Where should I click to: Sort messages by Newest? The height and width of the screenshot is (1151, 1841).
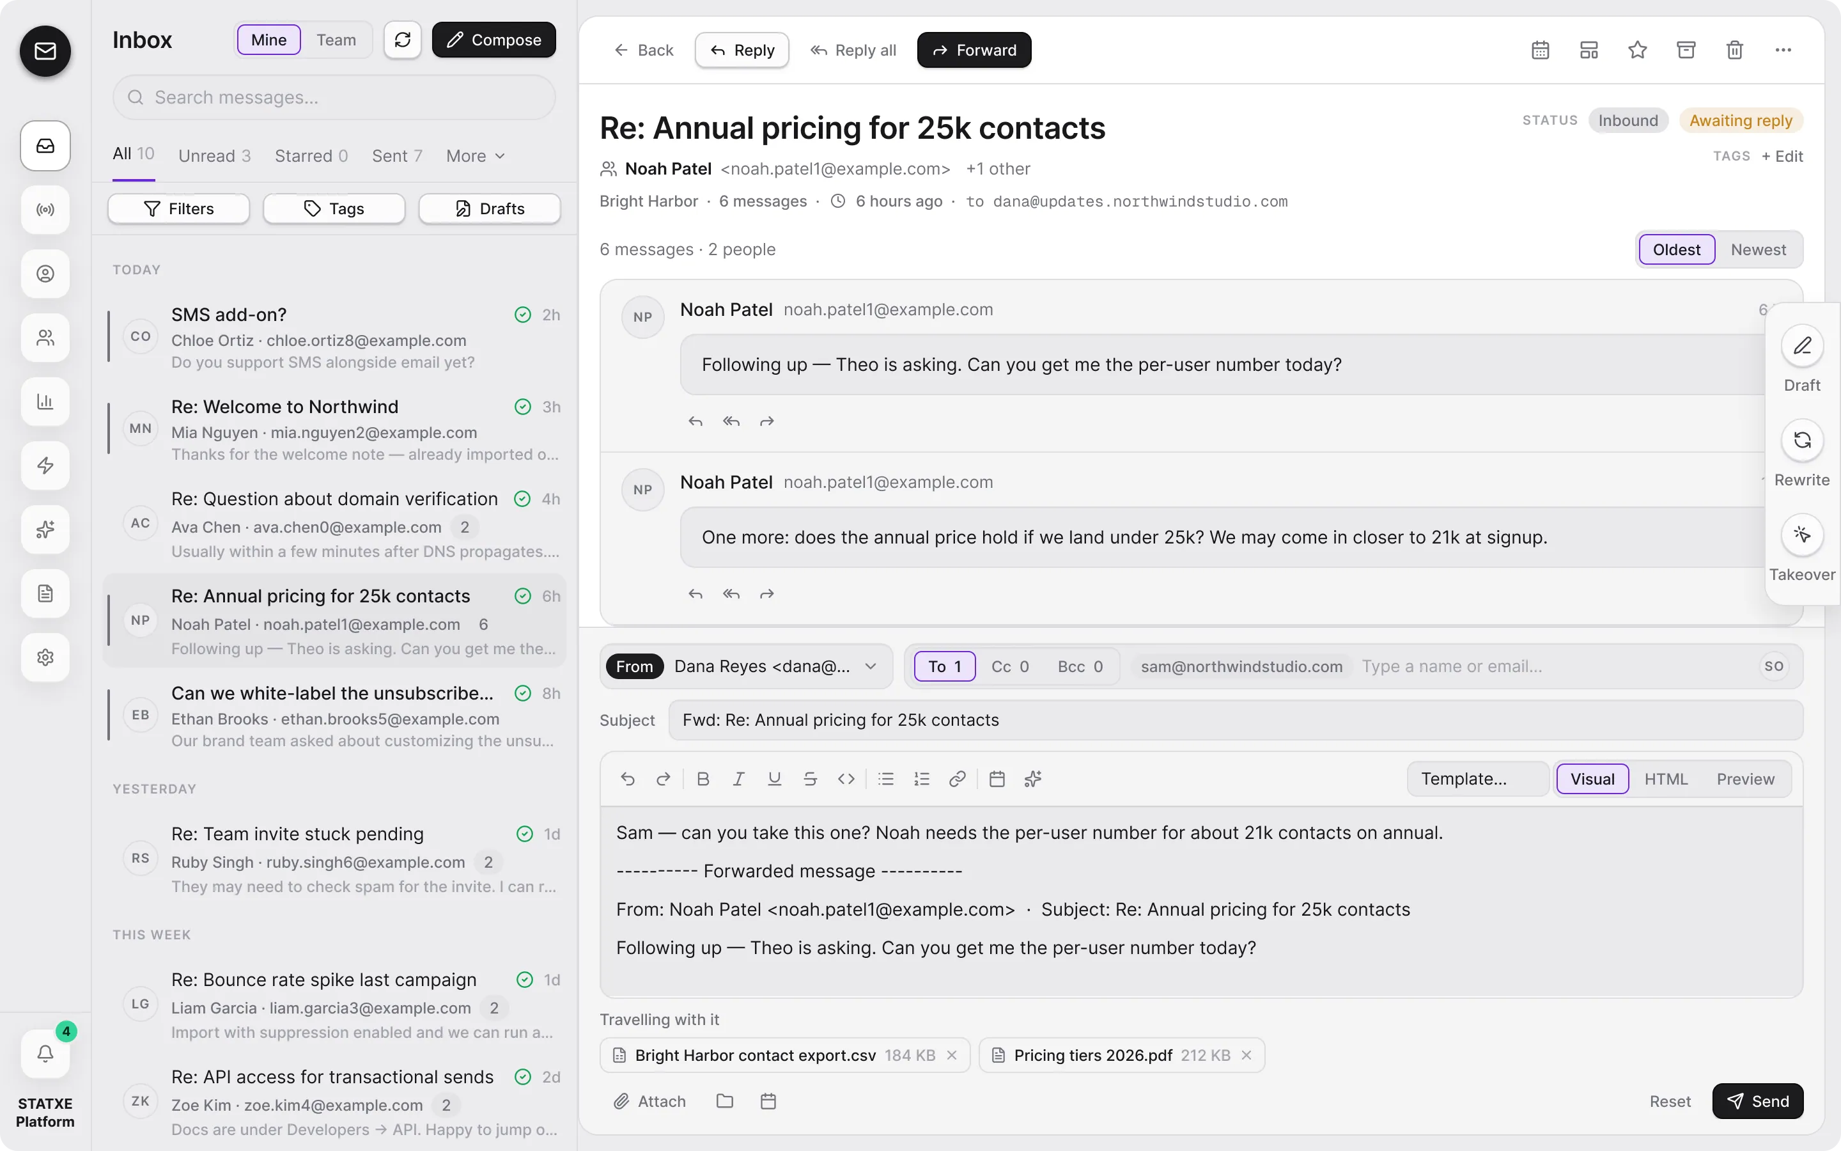tap(1758, 249)
